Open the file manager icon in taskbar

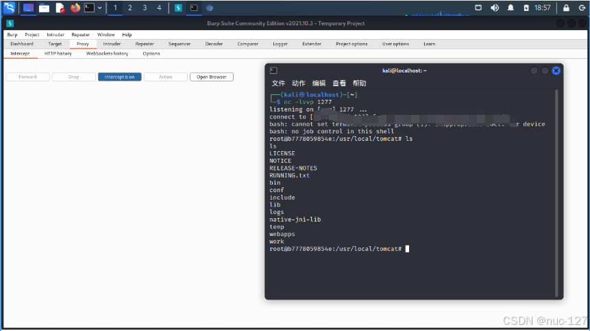pos(44,8)
